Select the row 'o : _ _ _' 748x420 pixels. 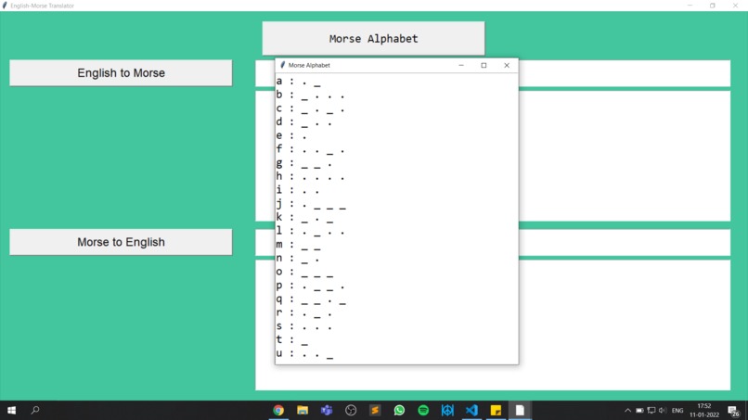304,272
